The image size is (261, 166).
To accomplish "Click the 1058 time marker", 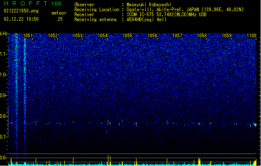I will 202,35.
